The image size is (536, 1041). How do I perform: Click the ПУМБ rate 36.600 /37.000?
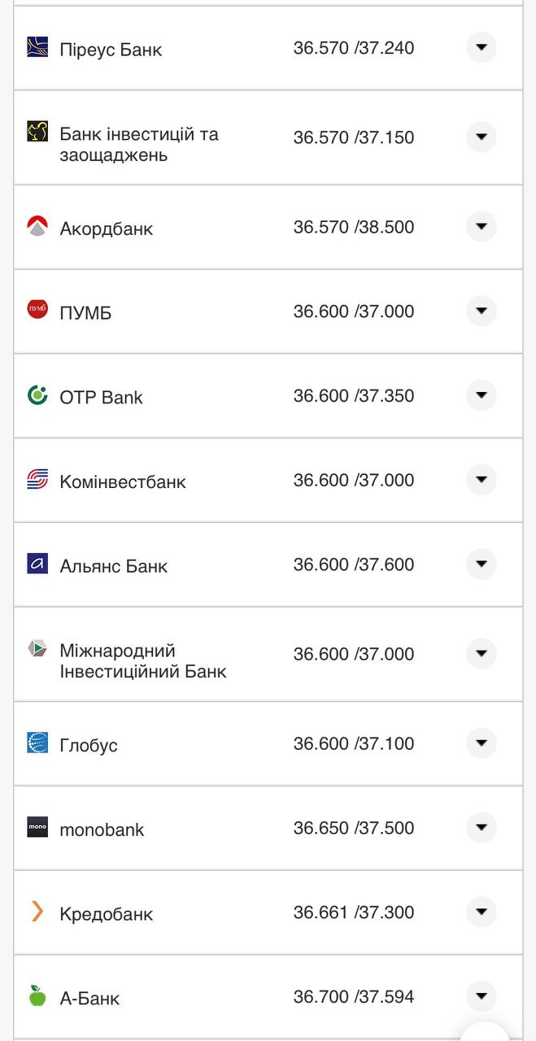tap(354, 311)
